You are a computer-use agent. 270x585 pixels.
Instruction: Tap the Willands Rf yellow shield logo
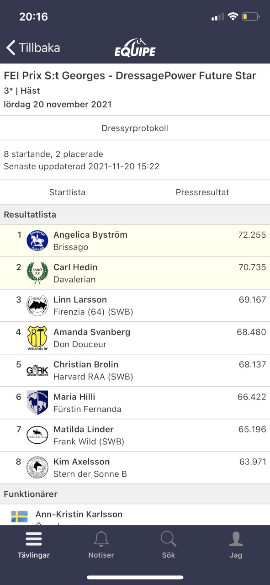[x=37, y=338]
